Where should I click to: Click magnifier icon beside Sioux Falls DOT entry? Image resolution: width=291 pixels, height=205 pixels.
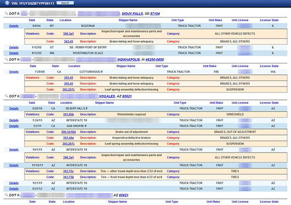click(6, 13)
